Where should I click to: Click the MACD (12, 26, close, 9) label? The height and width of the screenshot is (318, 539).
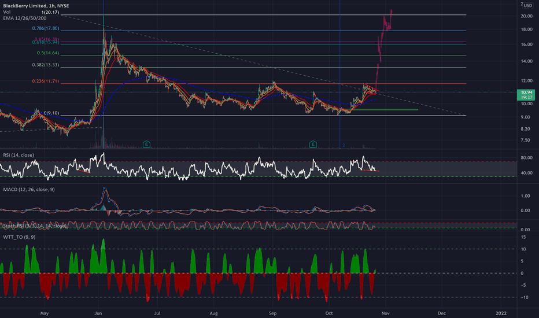(x=29, y=190)
